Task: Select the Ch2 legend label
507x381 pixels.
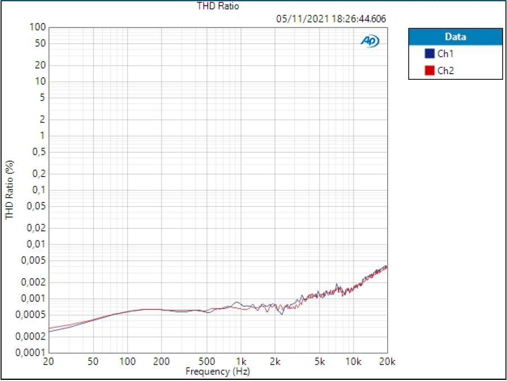Action: [x=446, y=70]
